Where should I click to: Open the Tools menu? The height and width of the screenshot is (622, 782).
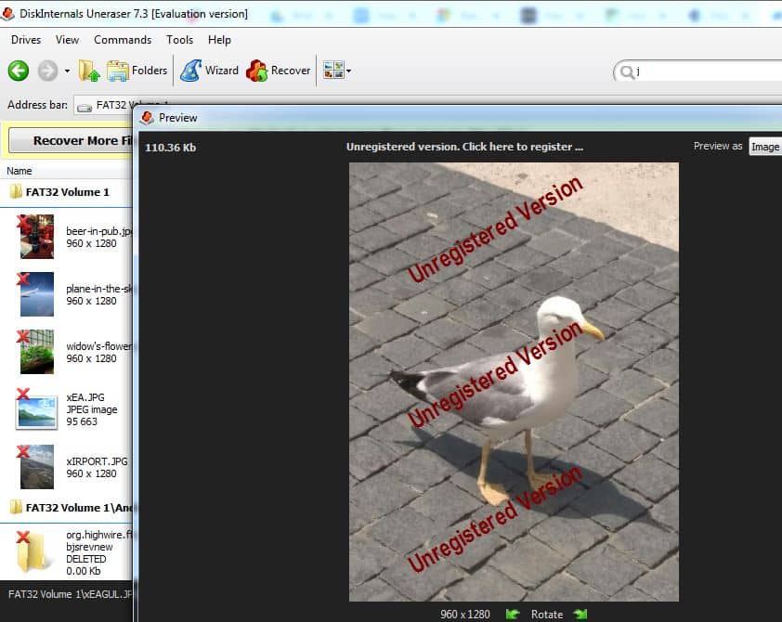click(x=180, y=40)
